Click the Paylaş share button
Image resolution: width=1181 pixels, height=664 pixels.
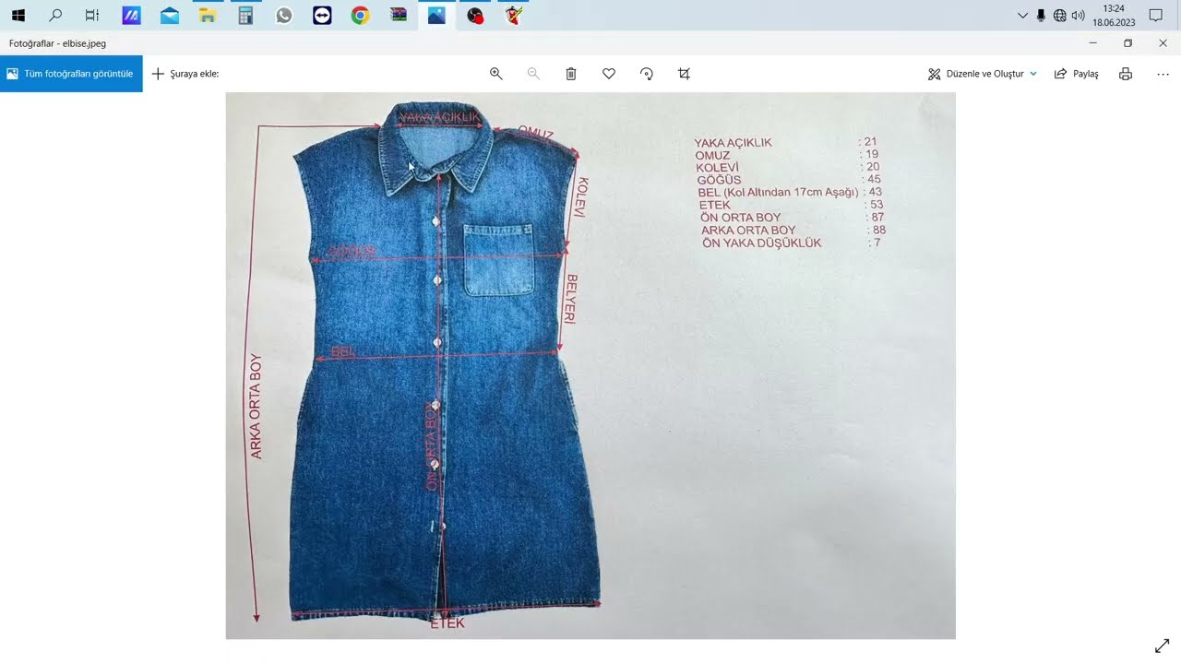pos(1076,74)
